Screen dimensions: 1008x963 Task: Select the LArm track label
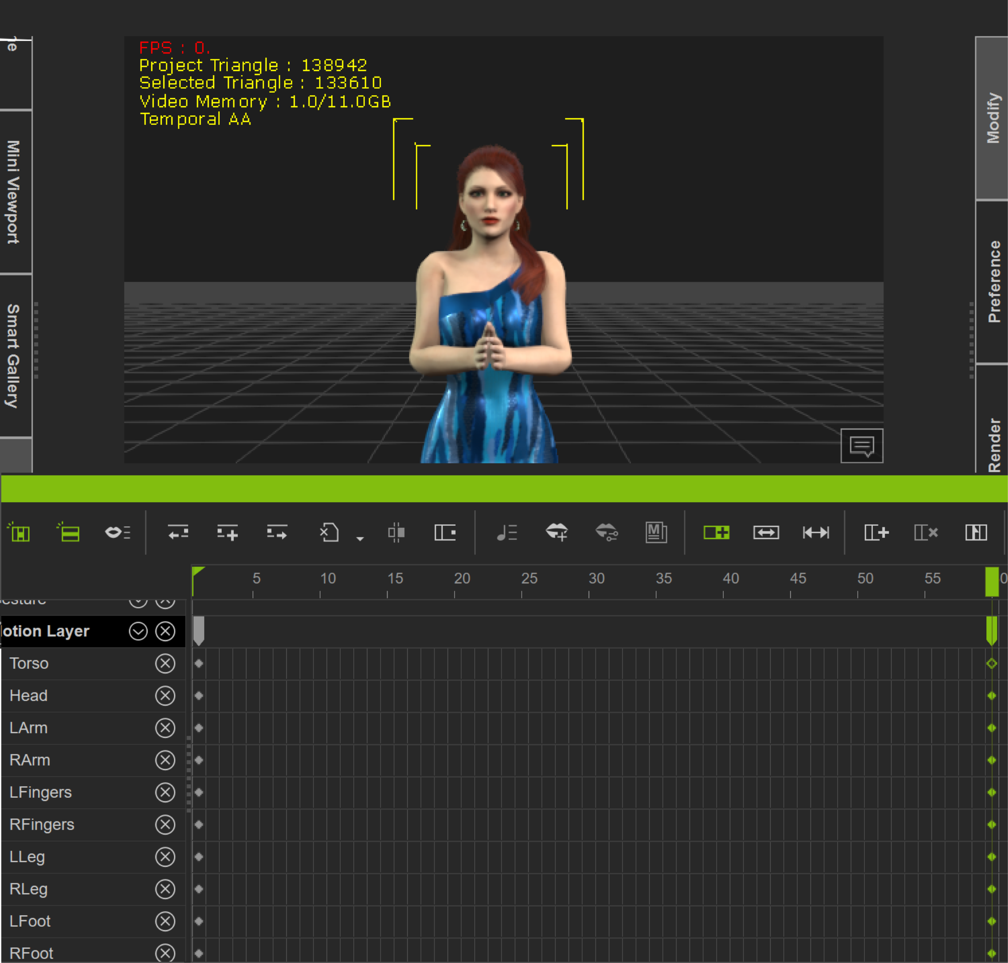[28, 728]
